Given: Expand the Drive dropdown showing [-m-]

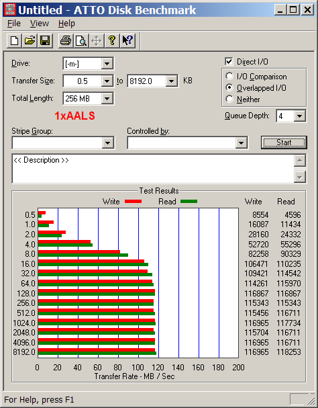Looking at the screenshot, I should point(107,63).
